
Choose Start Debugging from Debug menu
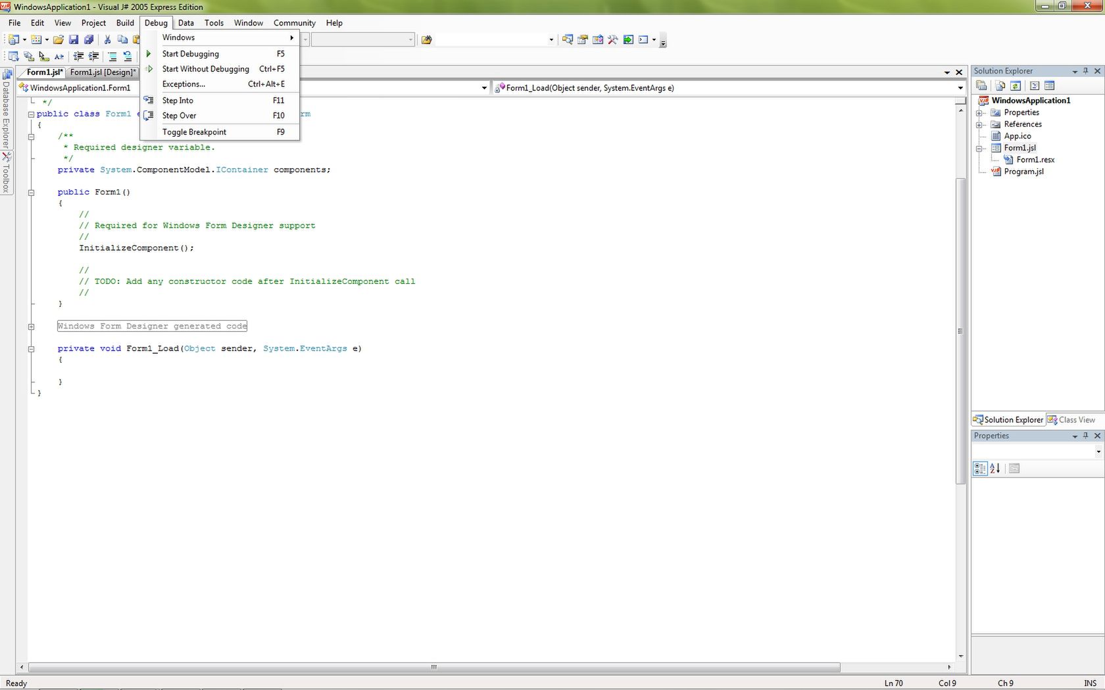click(220, 54)
